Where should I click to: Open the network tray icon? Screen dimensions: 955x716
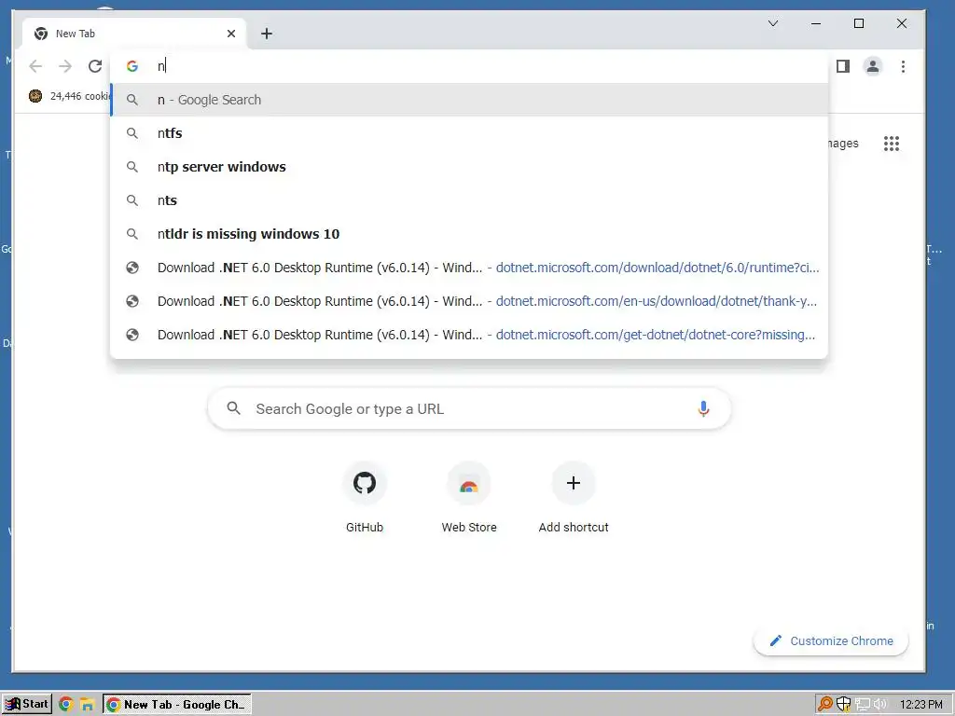863,705
